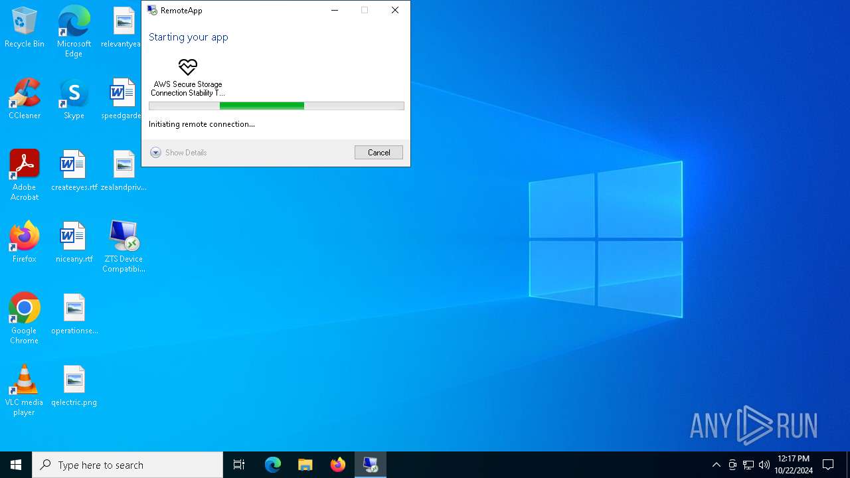This screenshot has width=850, height=478.
Task: Select the speedgarde Word document icon
Action: (x=124, y=100)
